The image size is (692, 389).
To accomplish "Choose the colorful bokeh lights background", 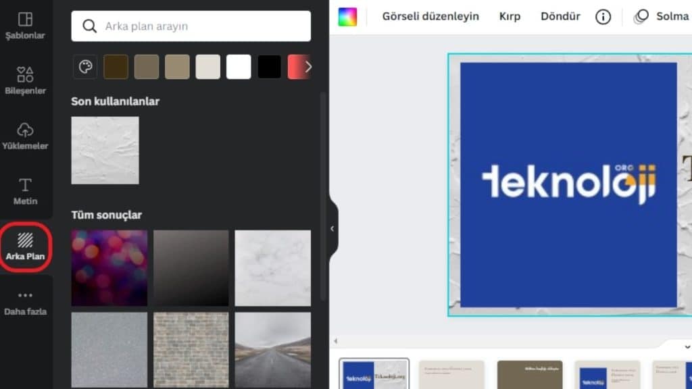I will (x=109, y=267).
